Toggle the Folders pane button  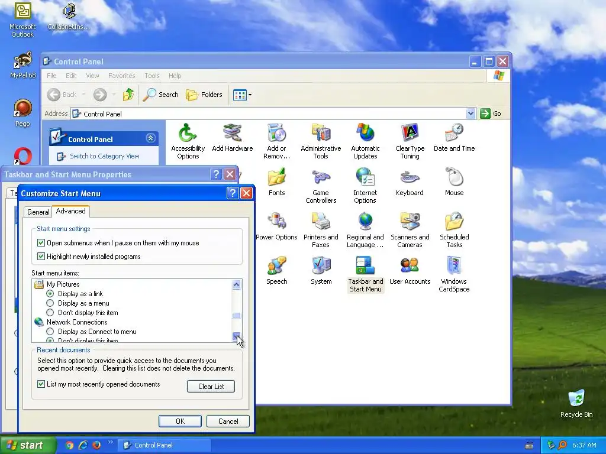204,95
